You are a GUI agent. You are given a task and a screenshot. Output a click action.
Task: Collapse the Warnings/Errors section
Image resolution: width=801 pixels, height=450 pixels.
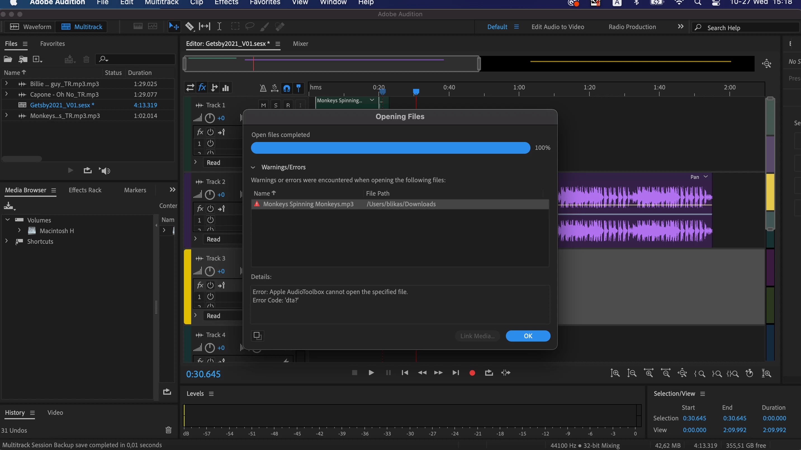[253, 167]
